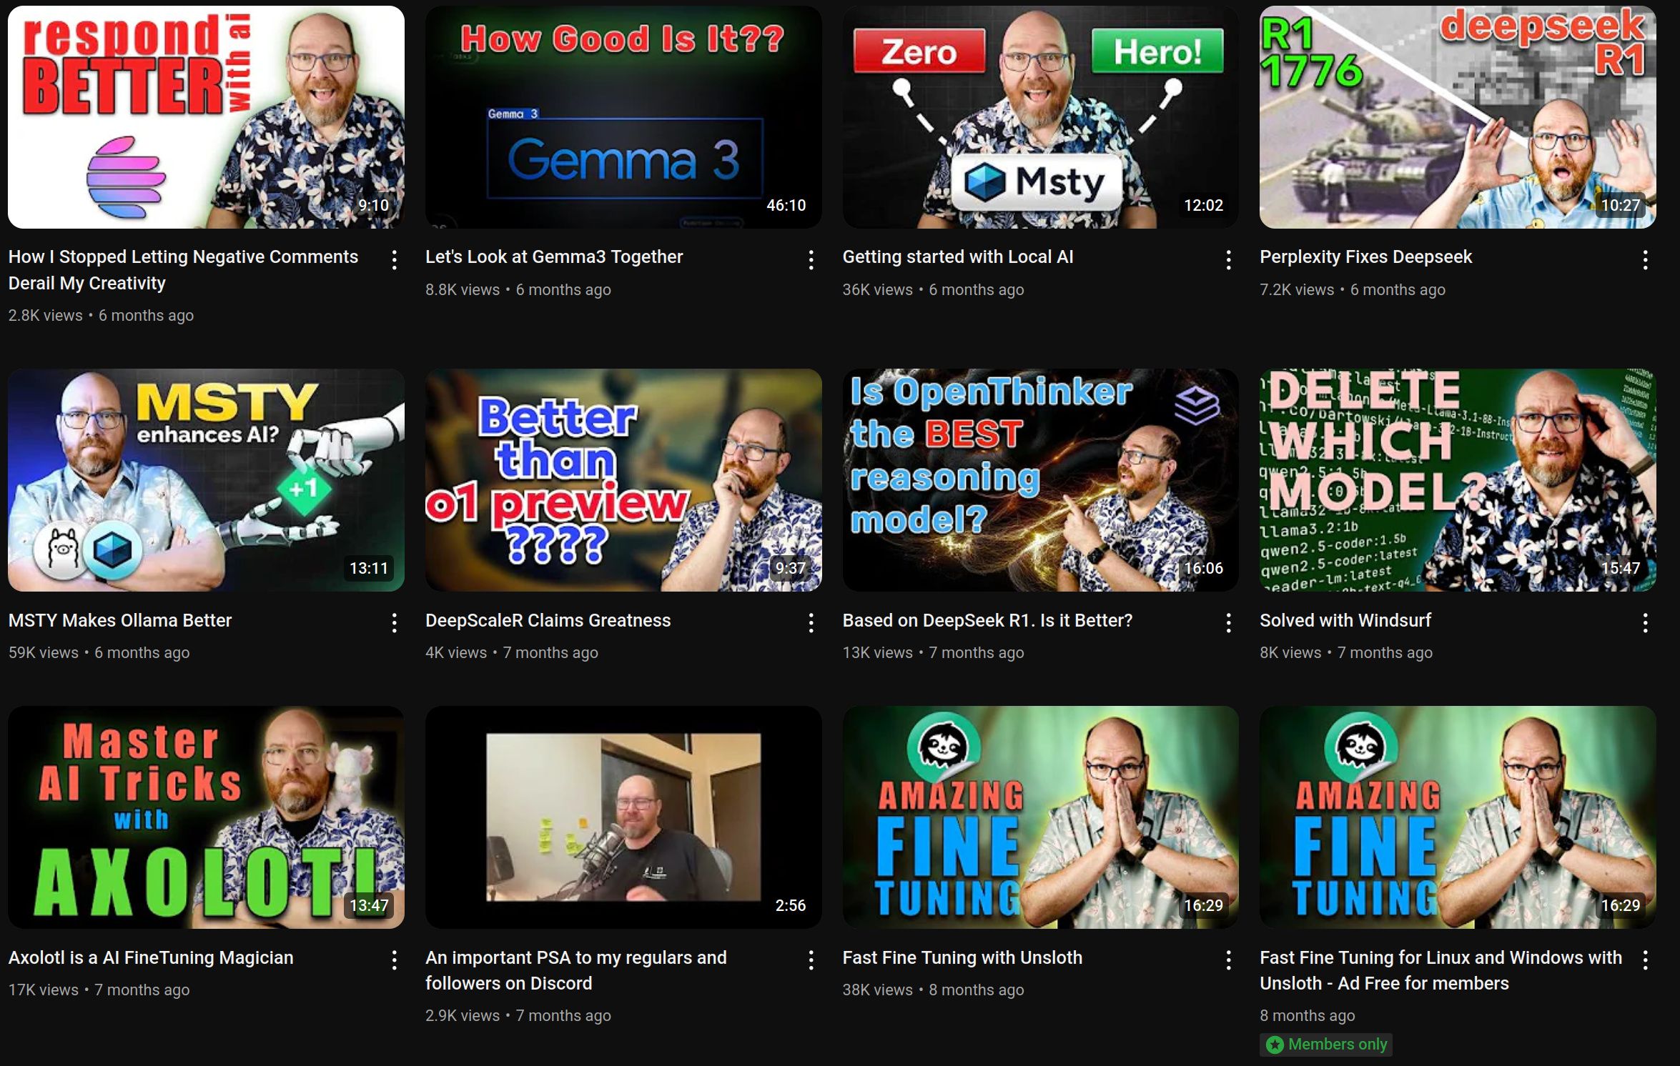The width and height of the screenshot is (1680, 1066).
Task: Open options for Fast Fine Tuning with Unsloth
Action: (x=1228, y=960)
